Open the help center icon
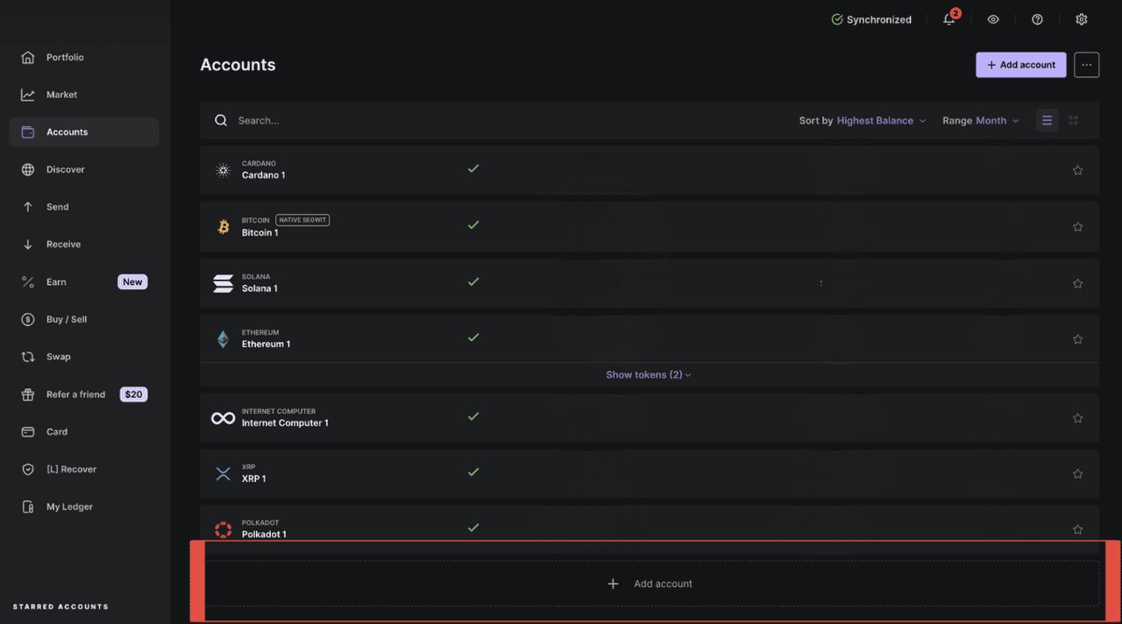 tap(1037, 18)
